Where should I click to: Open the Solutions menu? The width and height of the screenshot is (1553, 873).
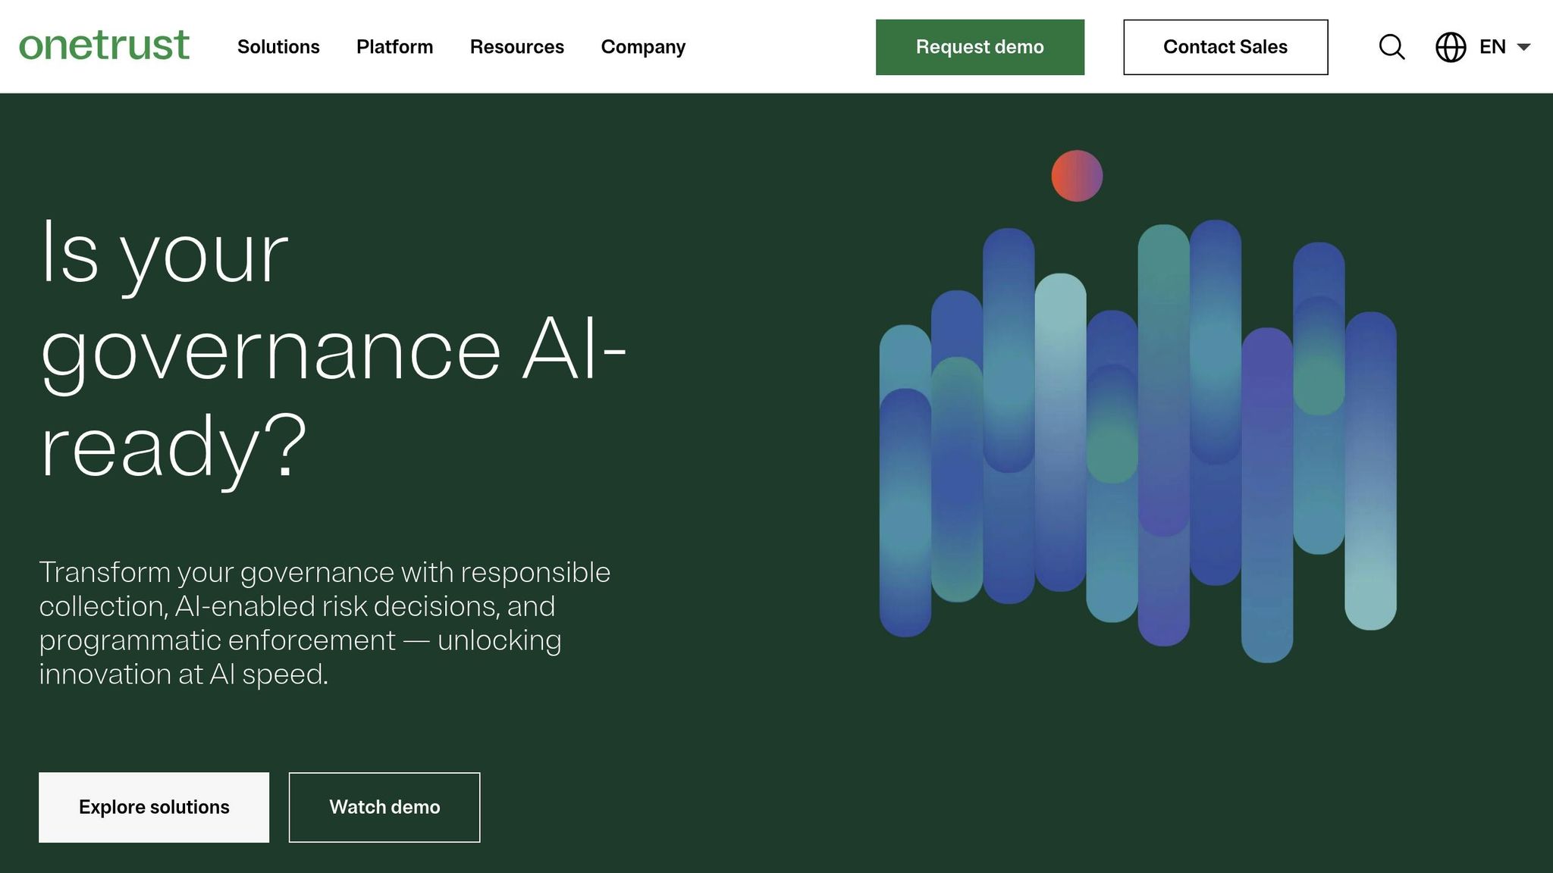(x=278, y=47)
